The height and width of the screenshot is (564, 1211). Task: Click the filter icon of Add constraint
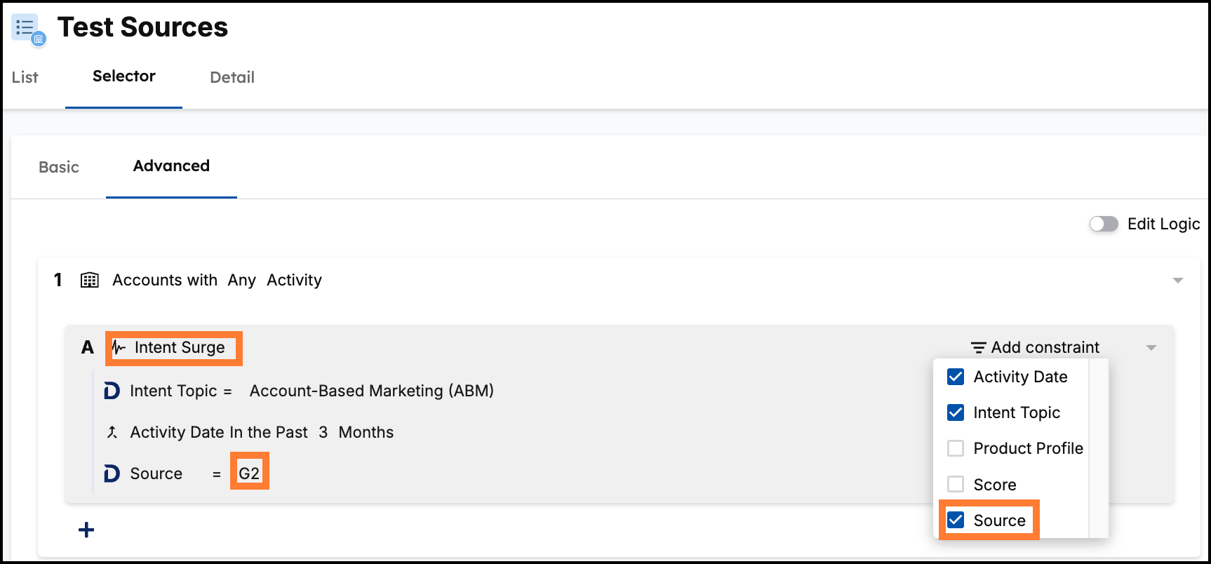tap(978, 347)
